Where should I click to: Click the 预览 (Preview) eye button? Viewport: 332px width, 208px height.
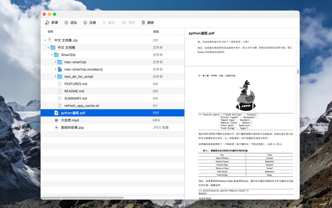coord(128,22)
